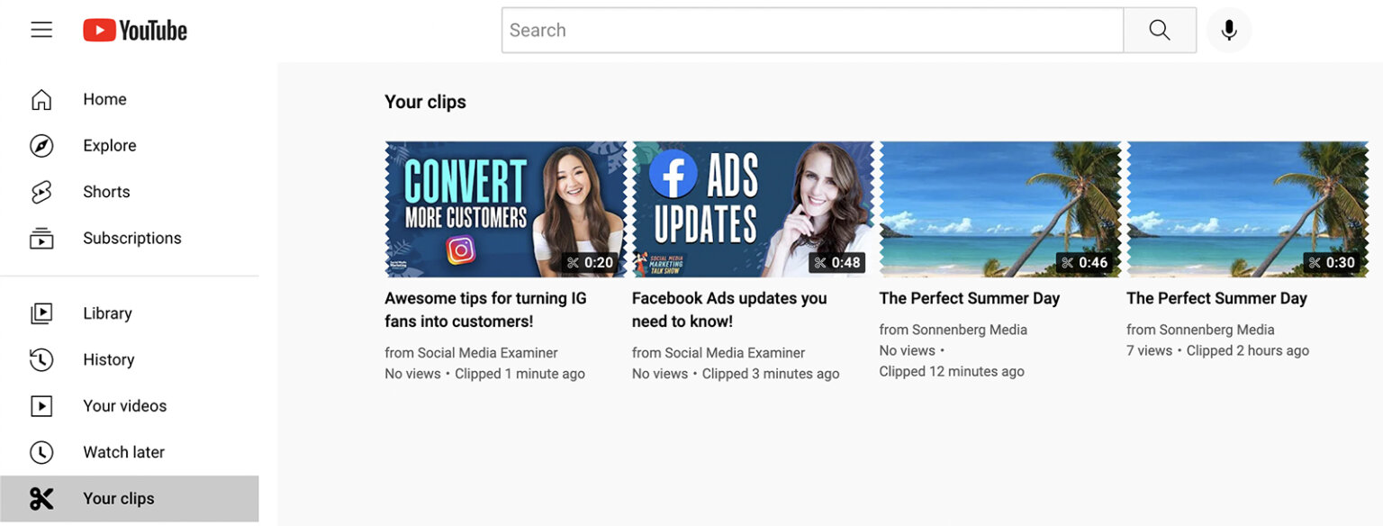Open the hamburger navigation menu

[41, 29]
